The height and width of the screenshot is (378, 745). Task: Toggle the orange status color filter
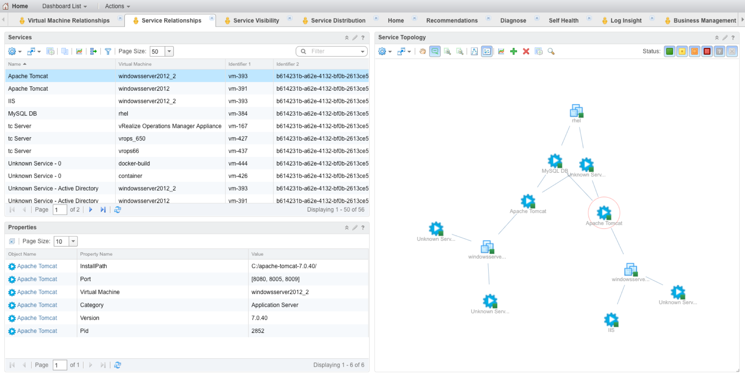coord(694,51)
